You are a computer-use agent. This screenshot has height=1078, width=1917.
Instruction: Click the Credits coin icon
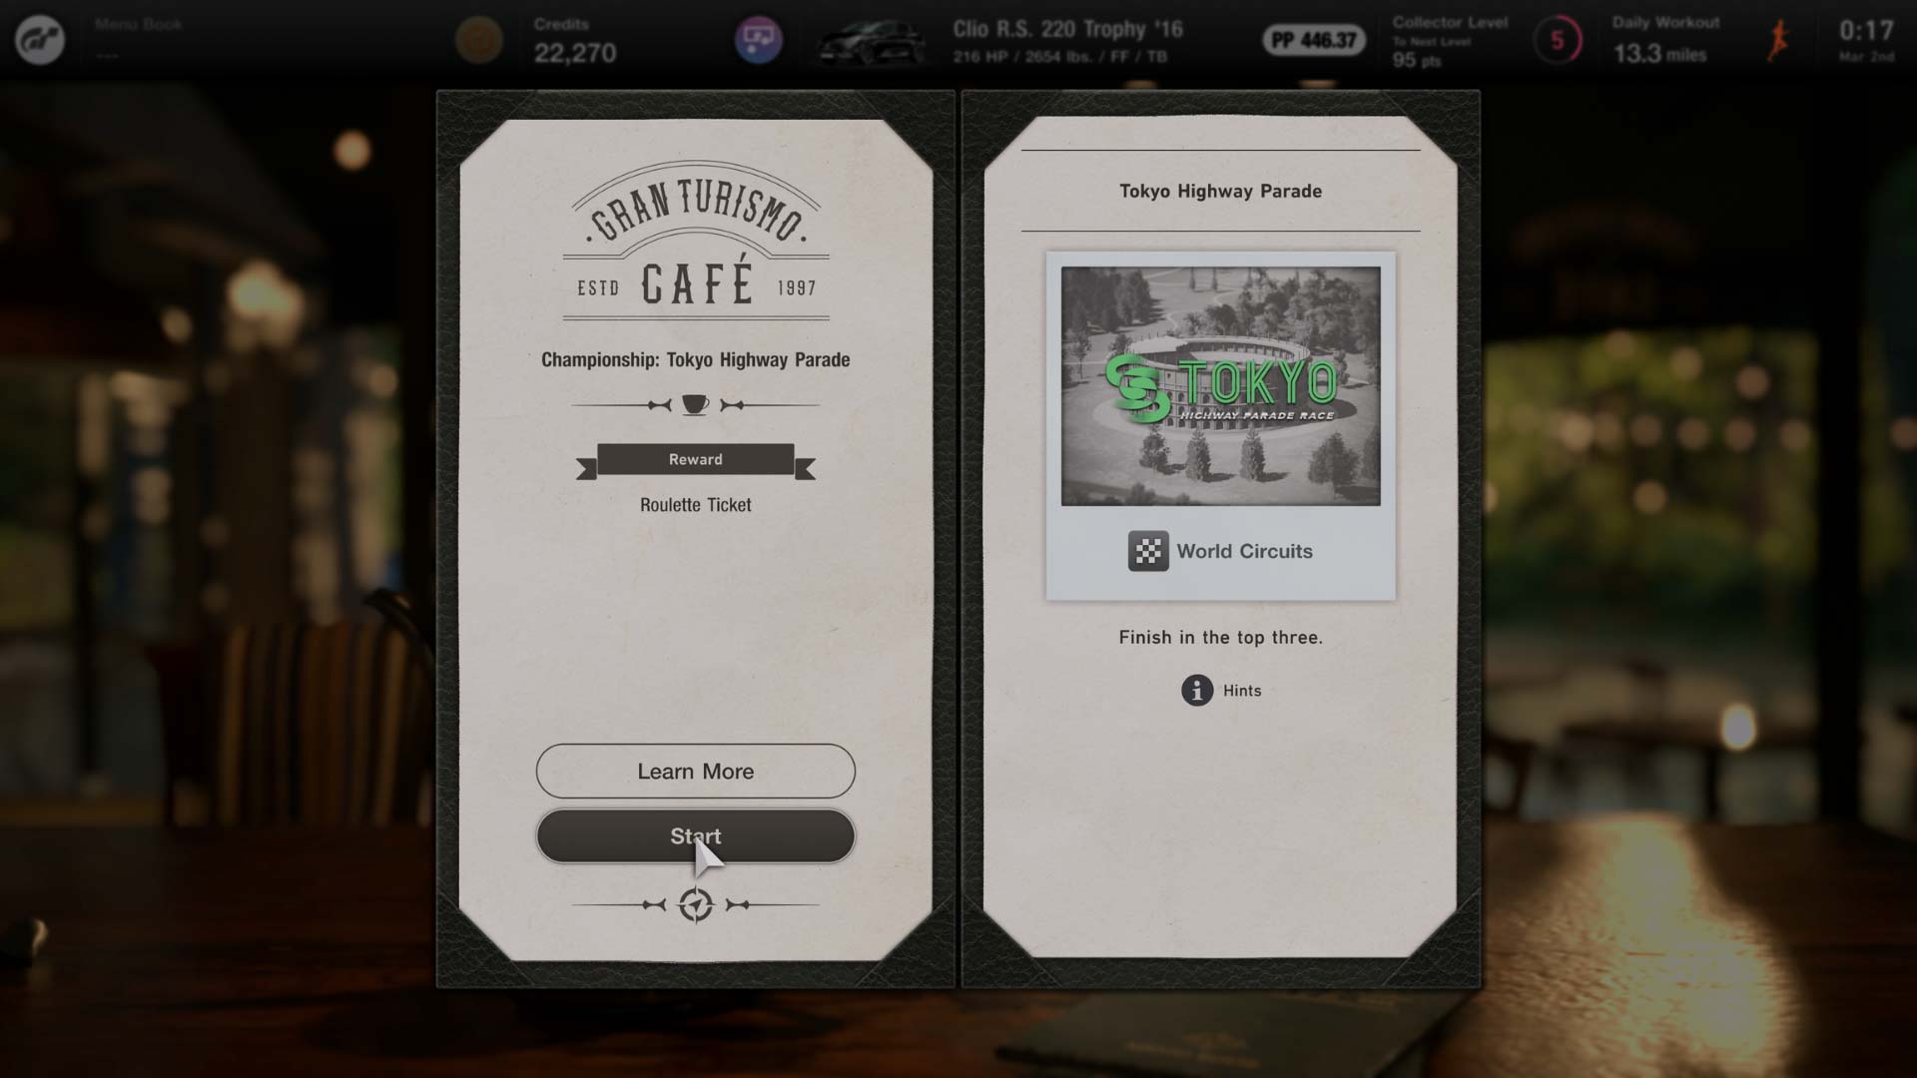click(x=478, y=40)
